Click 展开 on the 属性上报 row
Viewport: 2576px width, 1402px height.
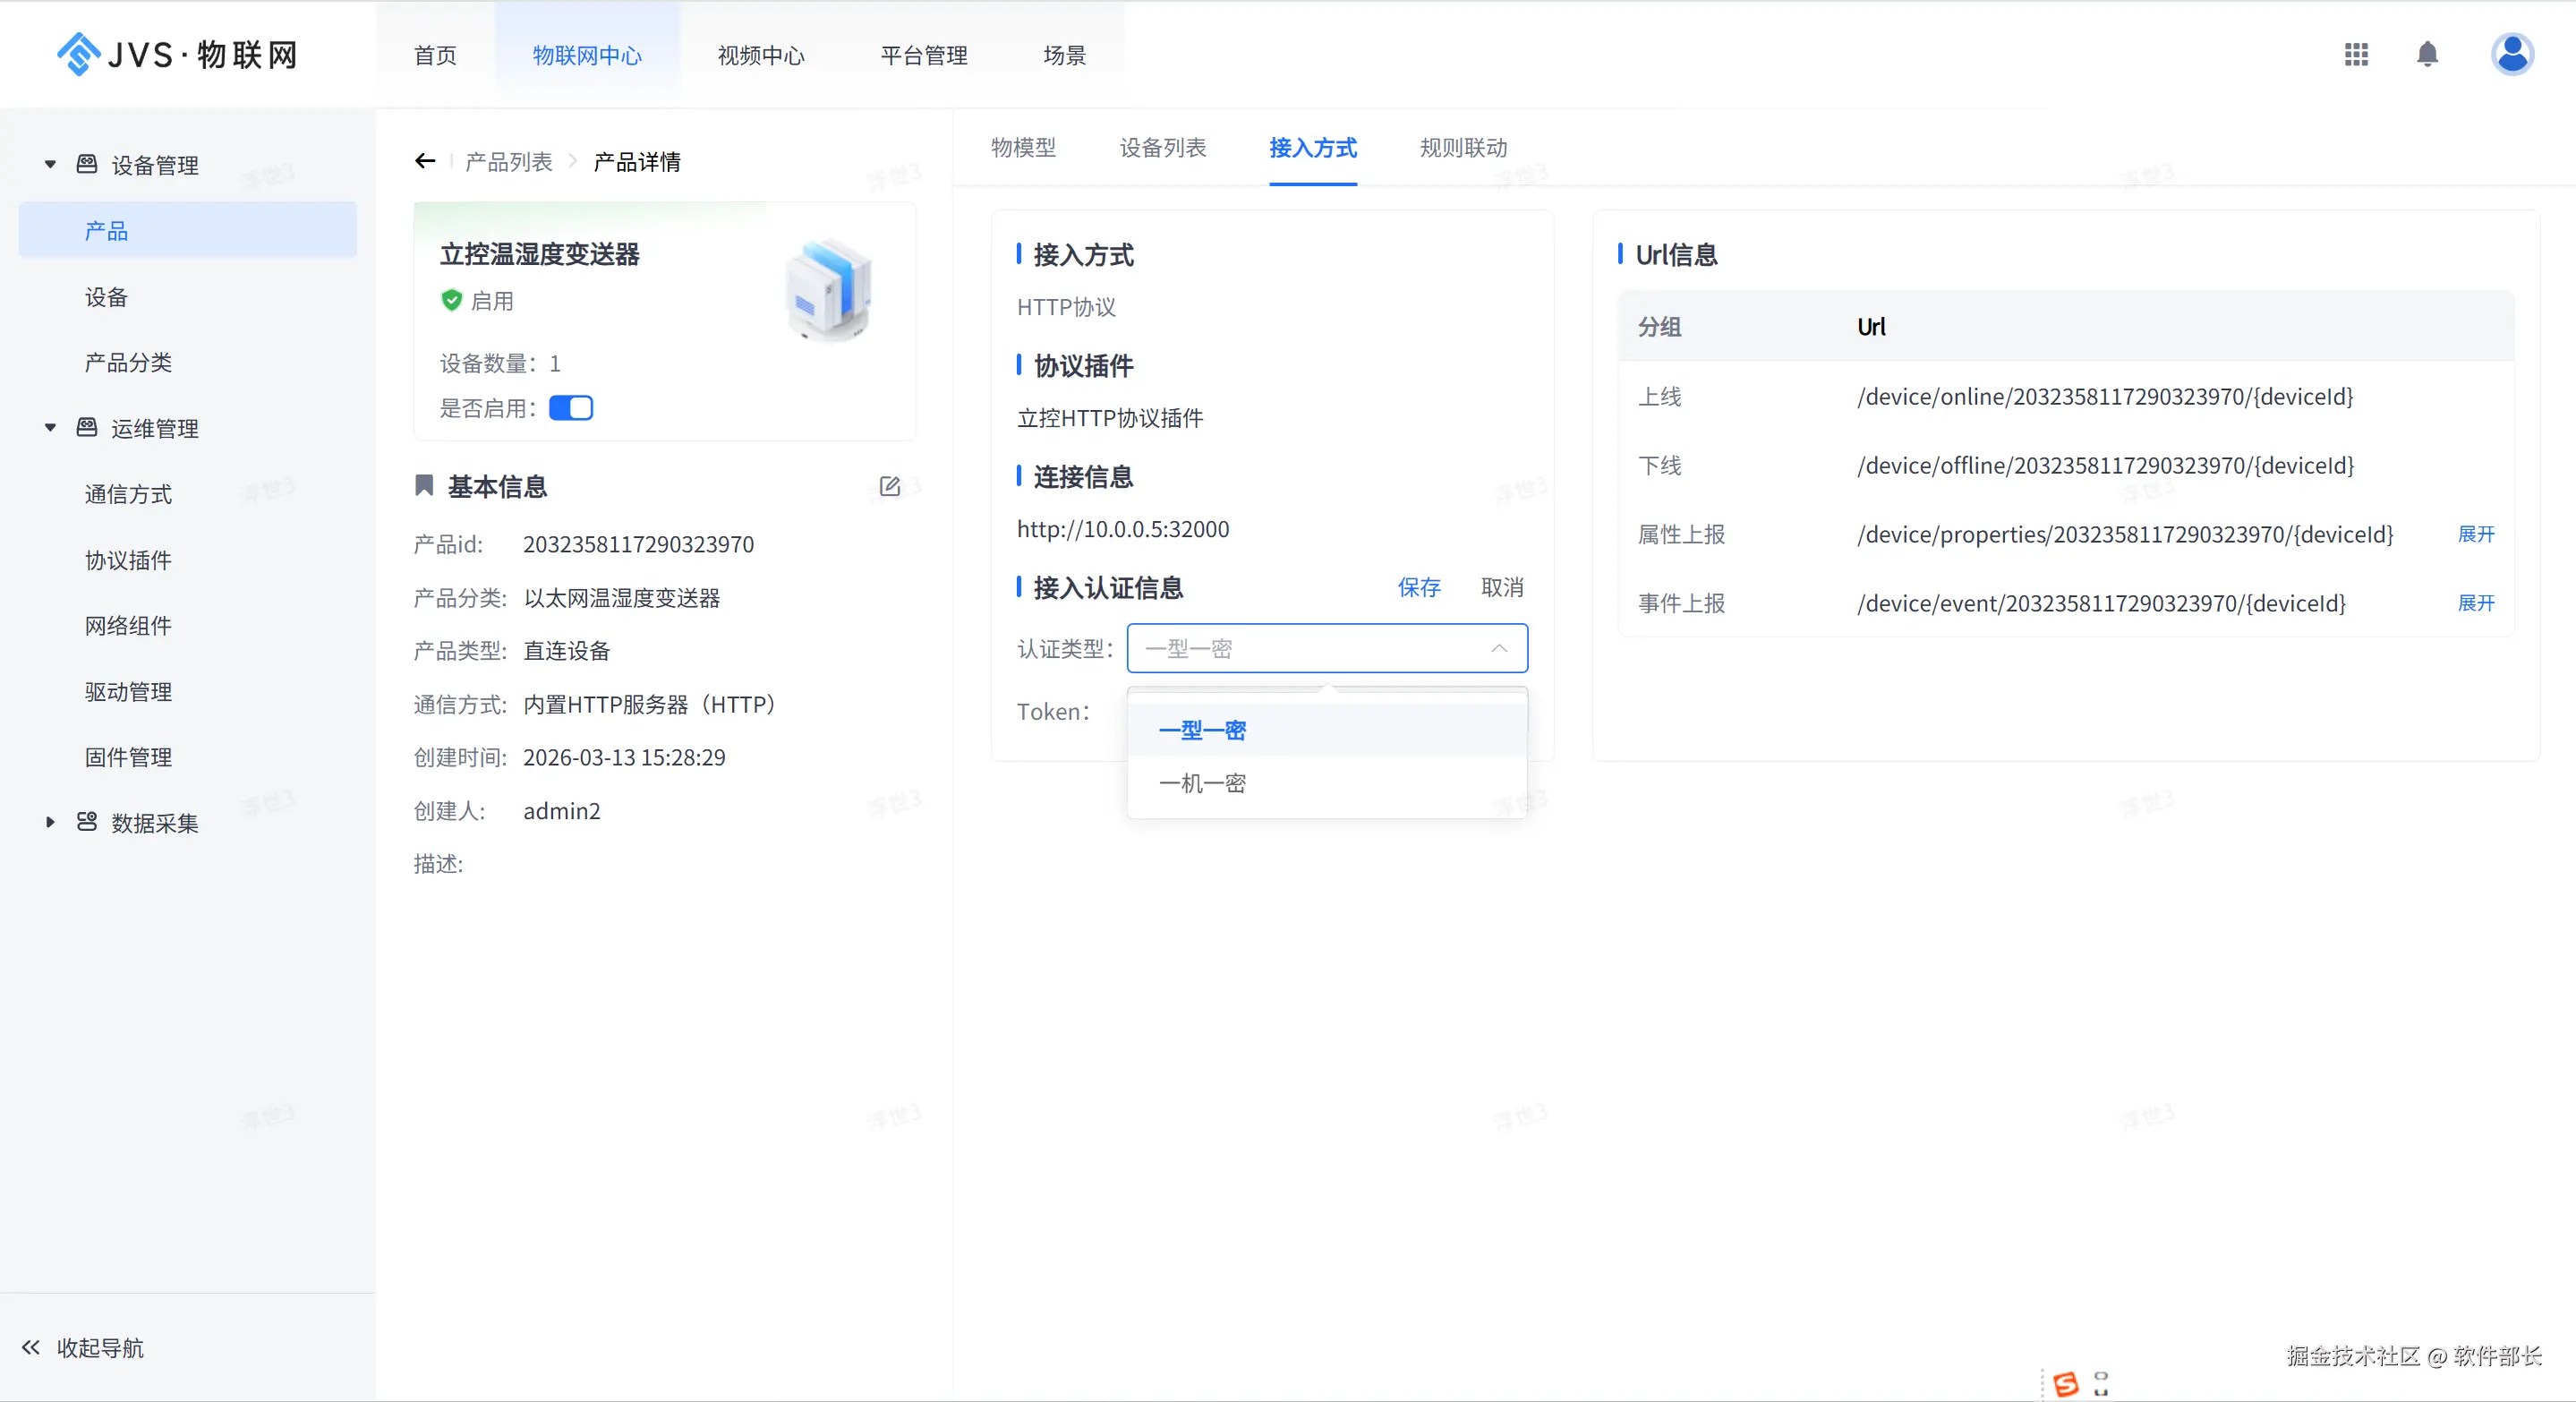[x=2475, y=534]
